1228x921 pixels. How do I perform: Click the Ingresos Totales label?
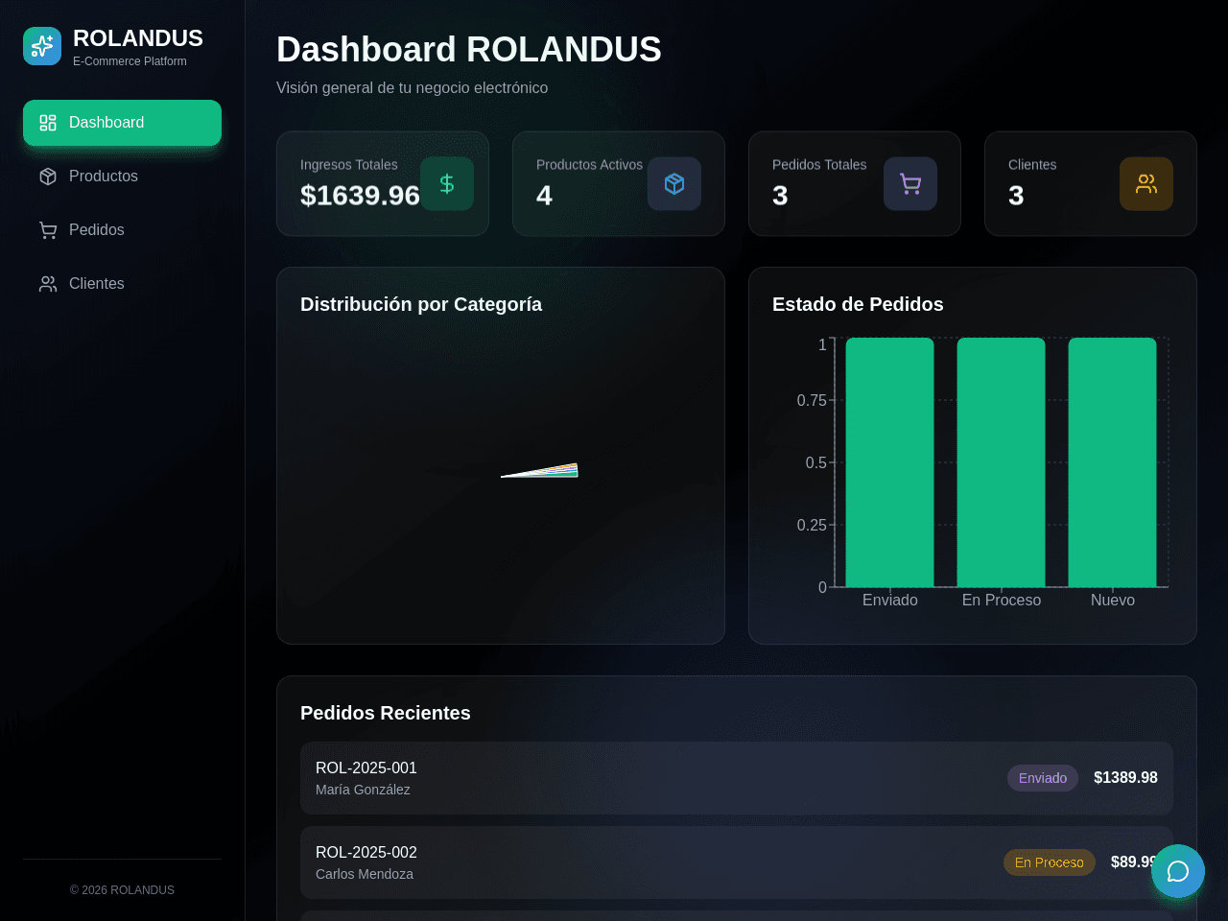click(x=349, y=165)
